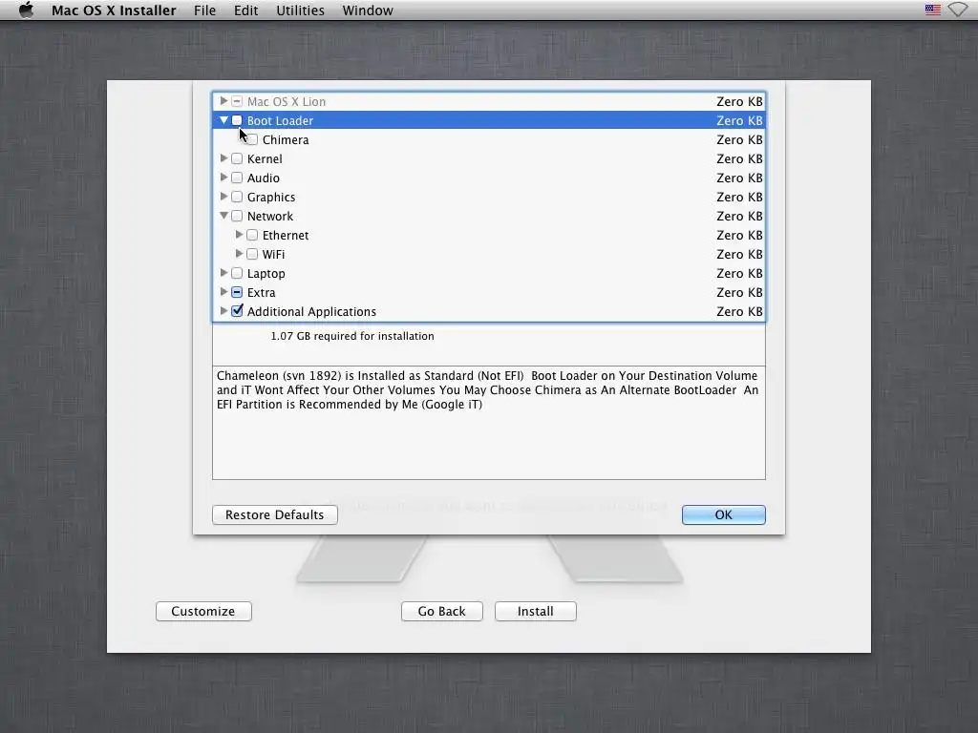Viewport: 978px width, 733px height.
Task: Click the US flag input source icon
Action: tap(932, 10)
